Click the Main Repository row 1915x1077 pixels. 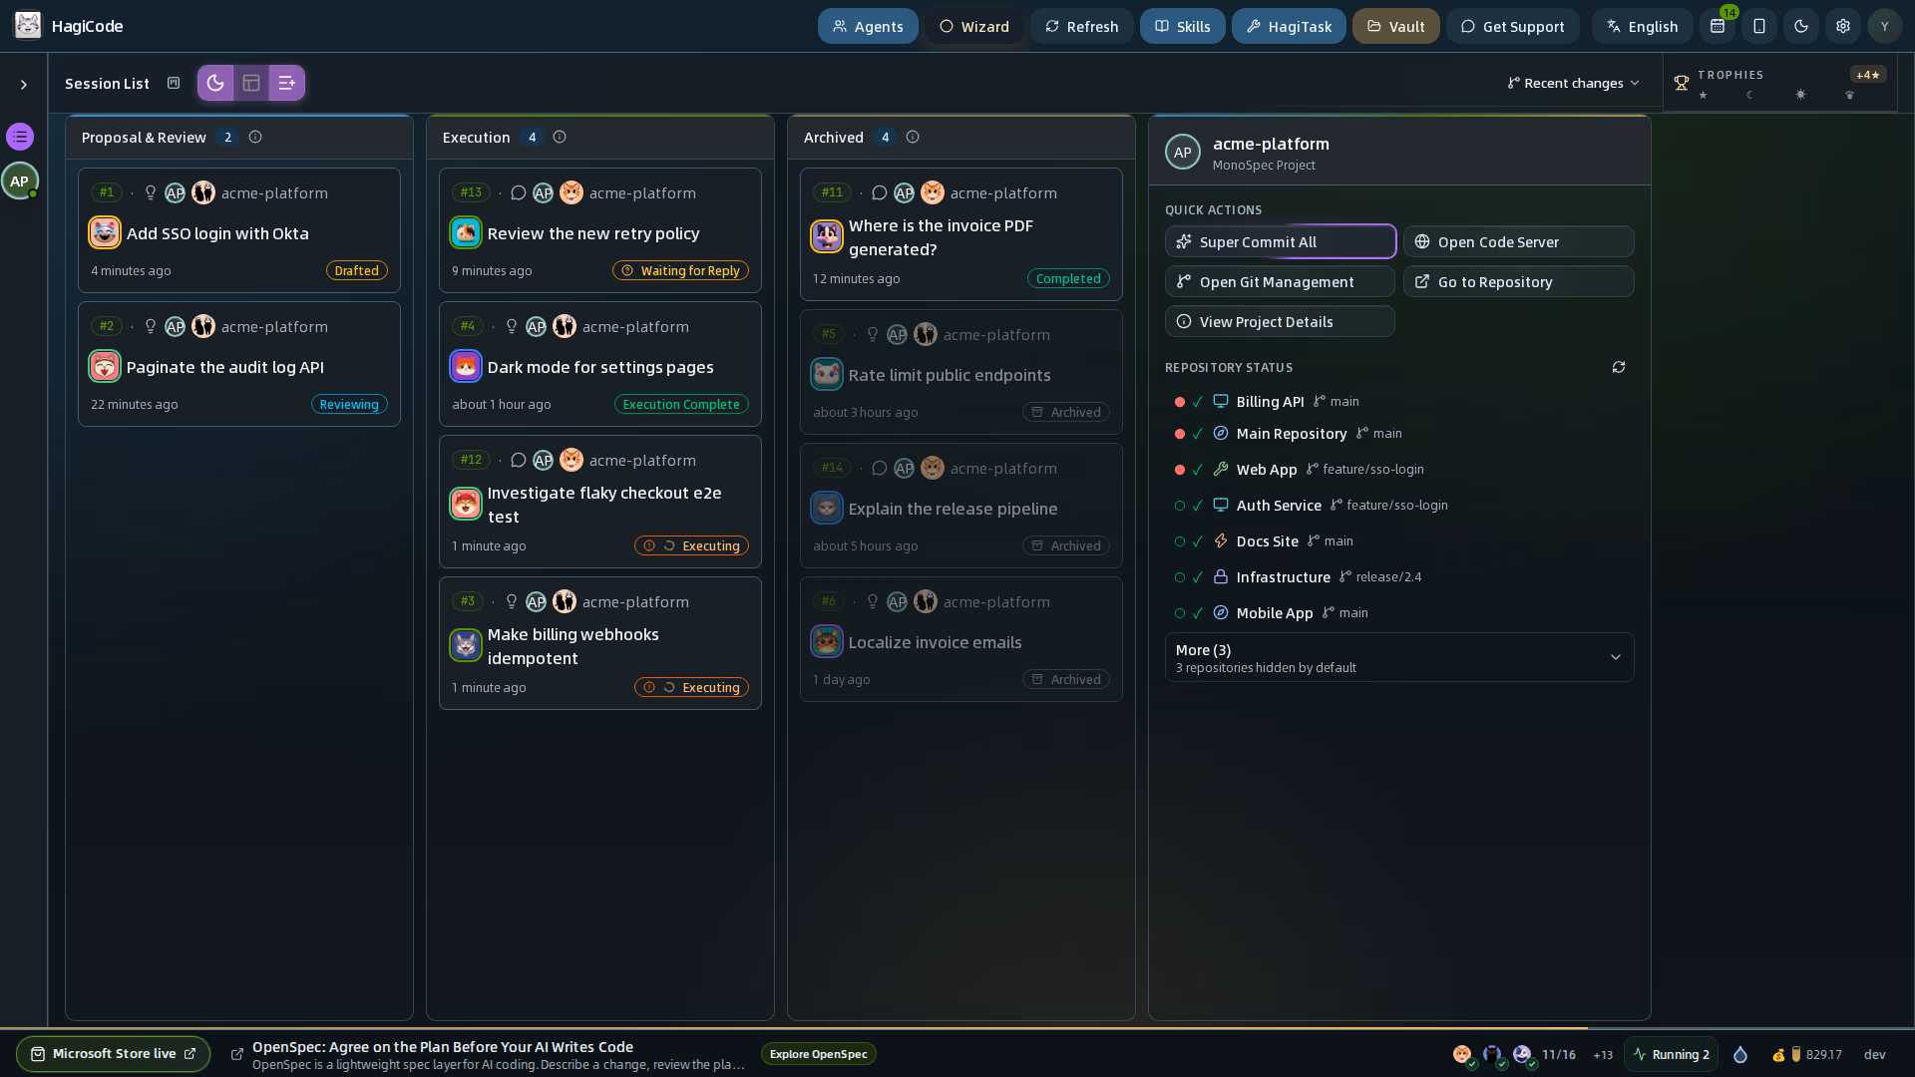point(1399,433)
